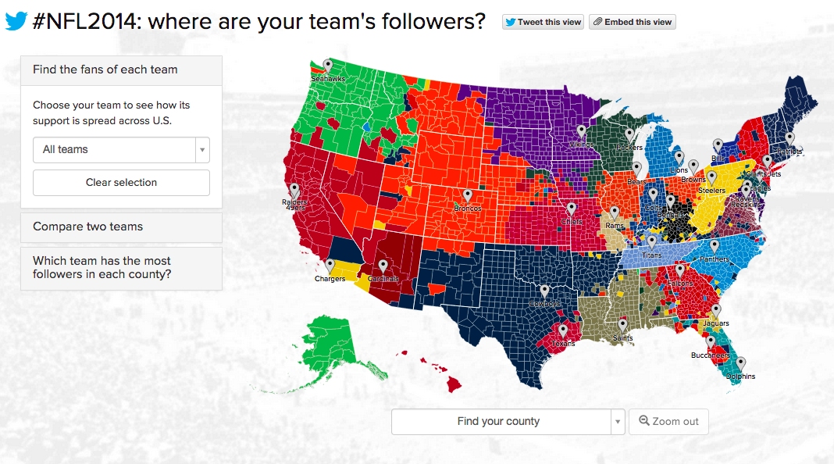Click the Twitter bird logo
The width and height of the screenshot is (834, 464).
tap(16, 21)
